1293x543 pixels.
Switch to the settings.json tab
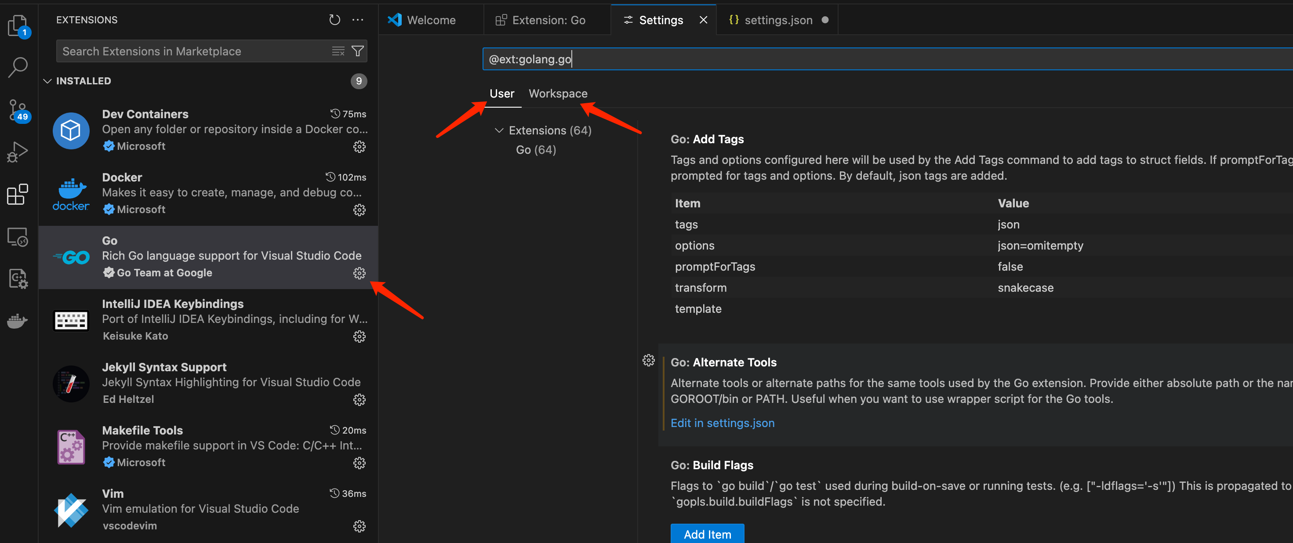[777, 20]
